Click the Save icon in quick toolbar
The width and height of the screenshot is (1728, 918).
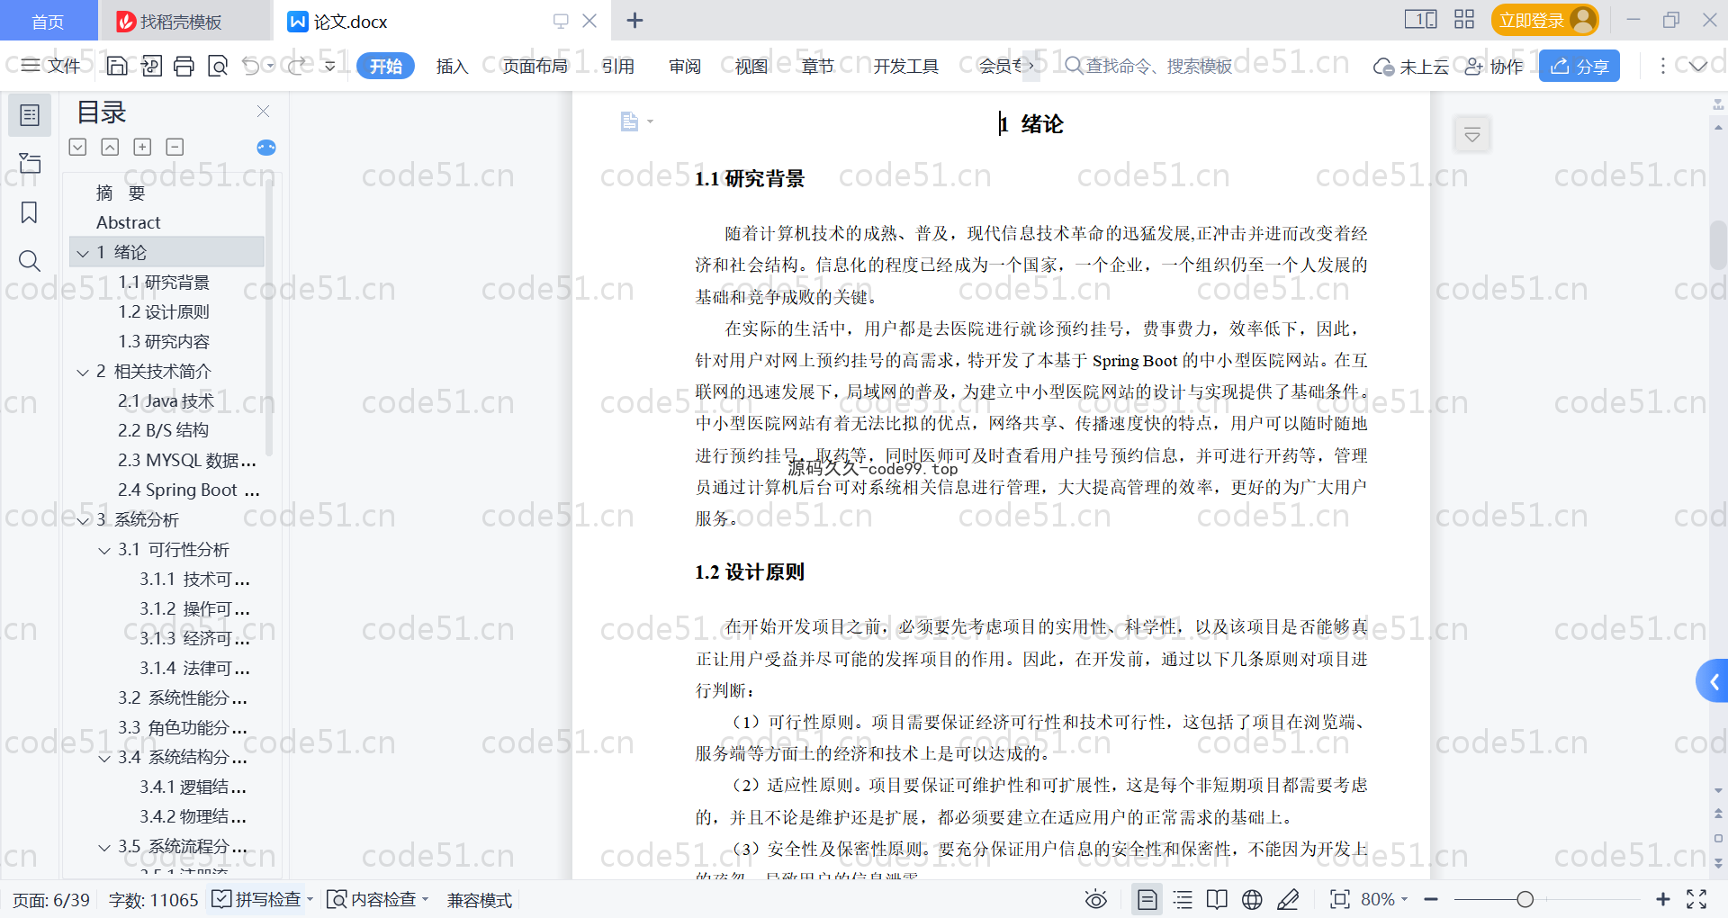[117, 66]
